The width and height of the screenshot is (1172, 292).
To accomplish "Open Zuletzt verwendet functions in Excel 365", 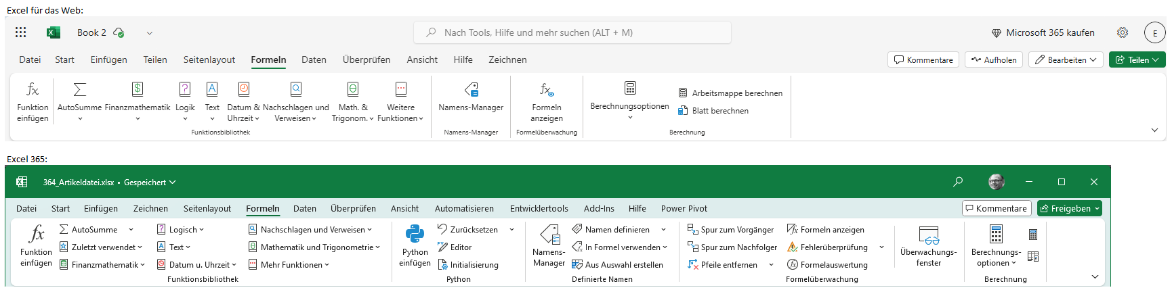I will (101, 247).
